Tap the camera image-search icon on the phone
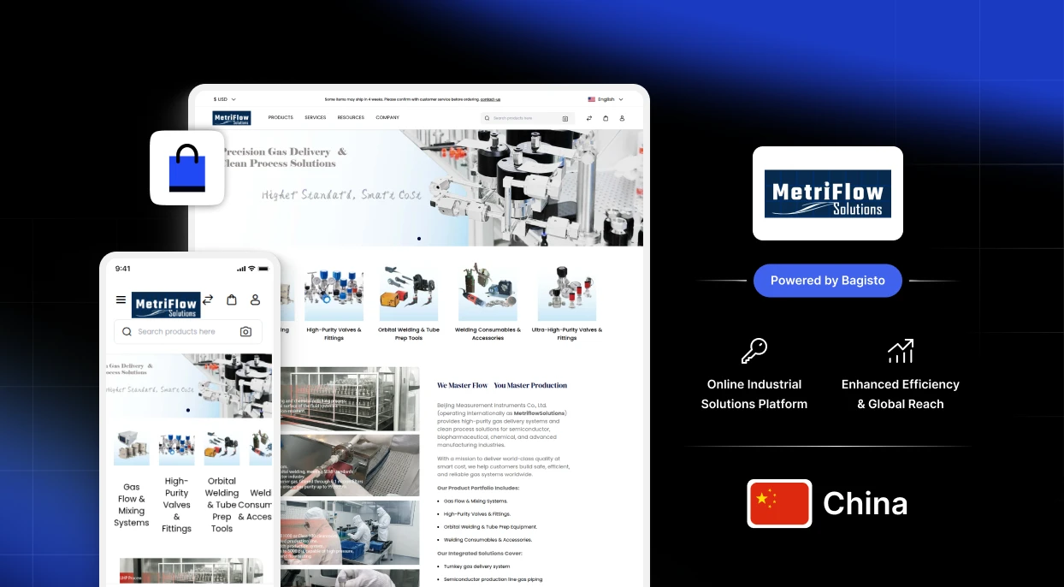 coord(246,332)
